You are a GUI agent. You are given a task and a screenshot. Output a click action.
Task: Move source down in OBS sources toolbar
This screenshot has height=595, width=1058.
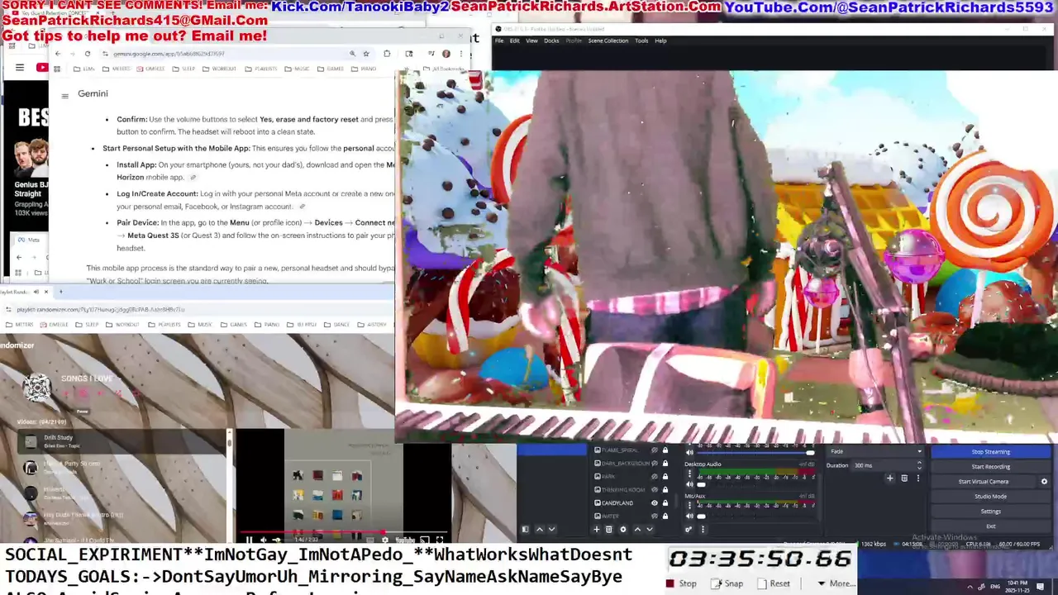click(650, 529)
